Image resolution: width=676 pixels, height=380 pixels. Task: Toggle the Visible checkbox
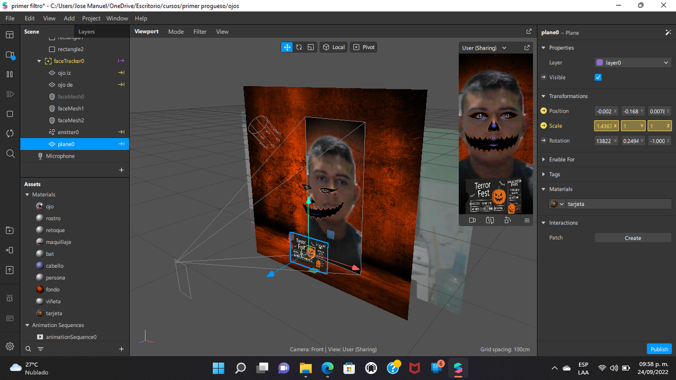(598, 77)
